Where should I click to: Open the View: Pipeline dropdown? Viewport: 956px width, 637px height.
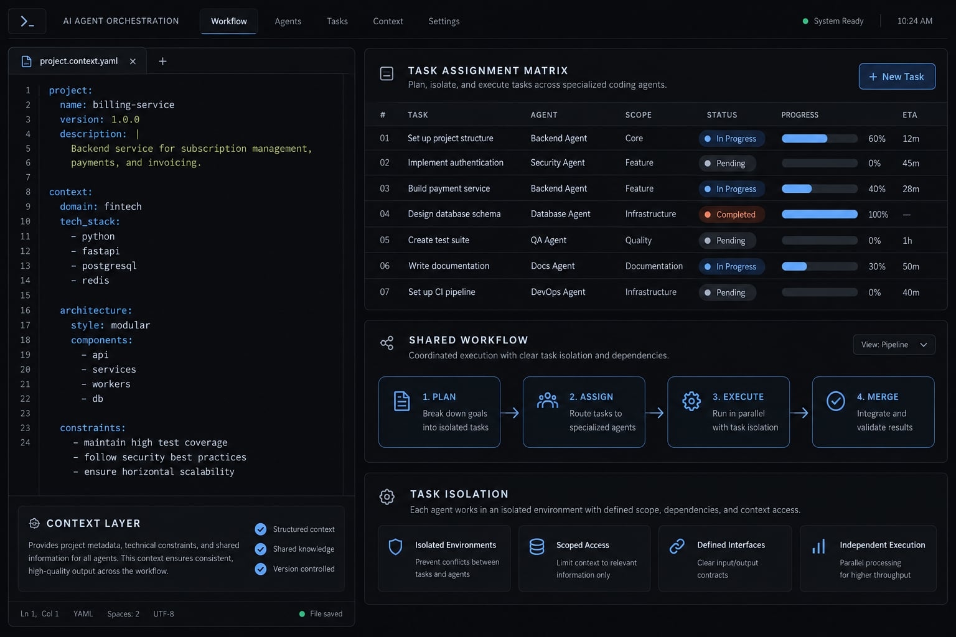click(894, 345)
